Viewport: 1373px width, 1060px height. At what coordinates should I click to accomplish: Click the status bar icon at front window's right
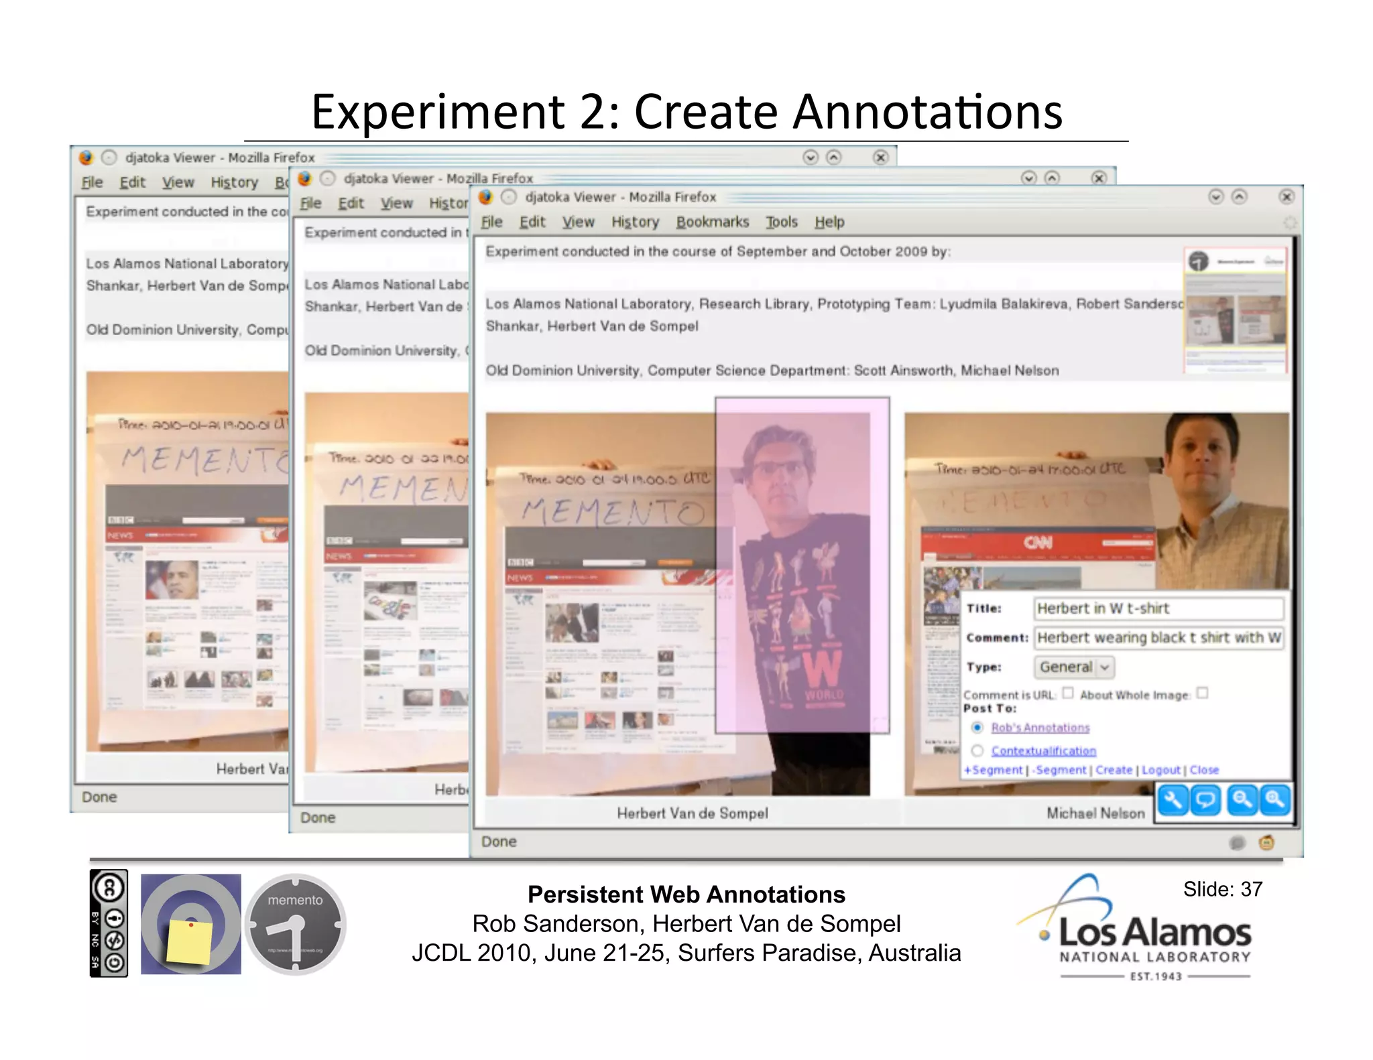tap(1266, 842)
